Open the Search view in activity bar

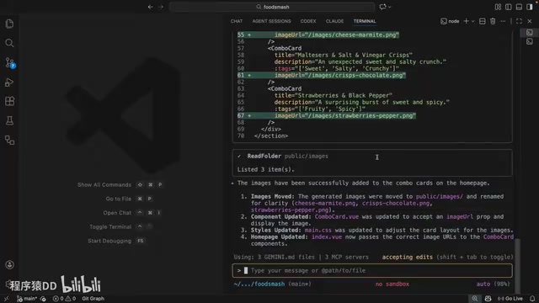(9, 43)
